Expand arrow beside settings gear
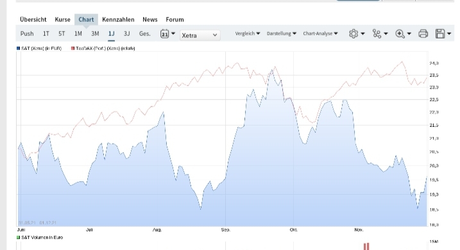This screenshot has height=250, width=460. pyautogui.click(x=362, y=34)
